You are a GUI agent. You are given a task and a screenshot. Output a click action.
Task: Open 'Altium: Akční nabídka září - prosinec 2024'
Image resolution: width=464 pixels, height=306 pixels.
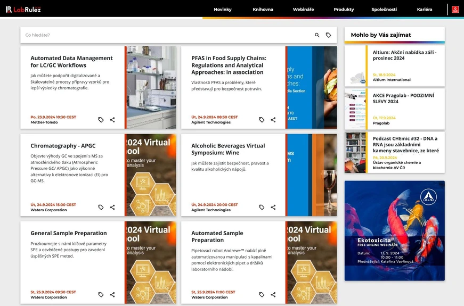[x=404, y=55]
